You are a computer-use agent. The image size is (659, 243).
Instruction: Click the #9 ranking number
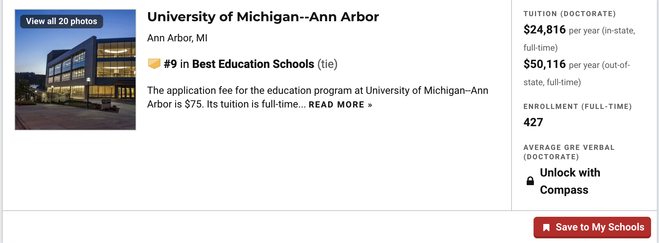(x=170, y=64)
